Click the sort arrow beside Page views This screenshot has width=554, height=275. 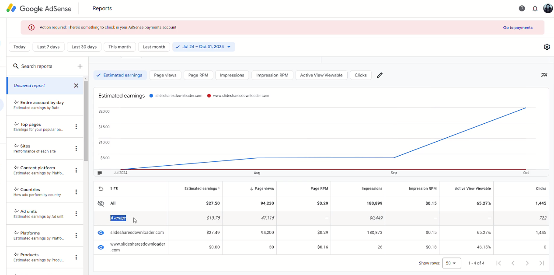(251, 189)
